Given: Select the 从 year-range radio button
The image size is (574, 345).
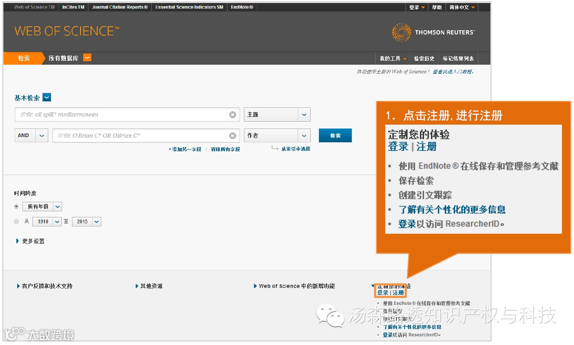Looking at the screenshot, I should coord(16,222).
